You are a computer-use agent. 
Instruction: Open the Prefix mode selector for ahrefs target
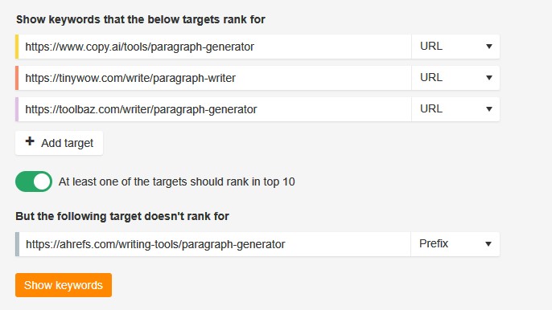pos(455,244)
